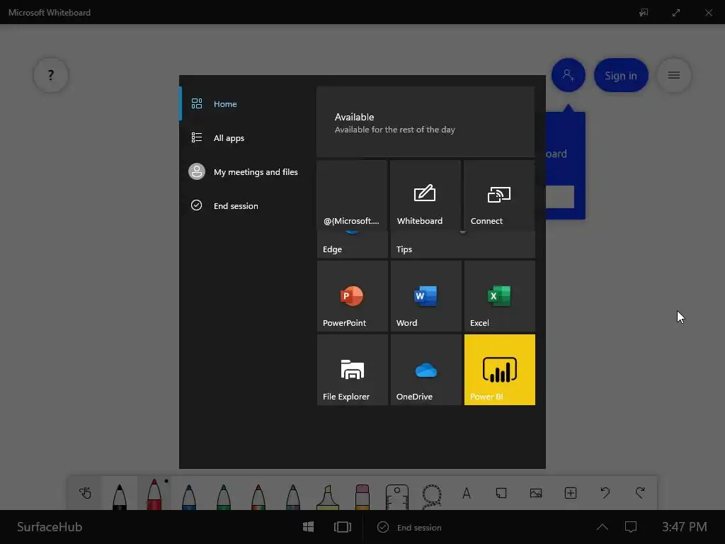
Task: Select Home in the Start menu
Action: click(247, 103)
